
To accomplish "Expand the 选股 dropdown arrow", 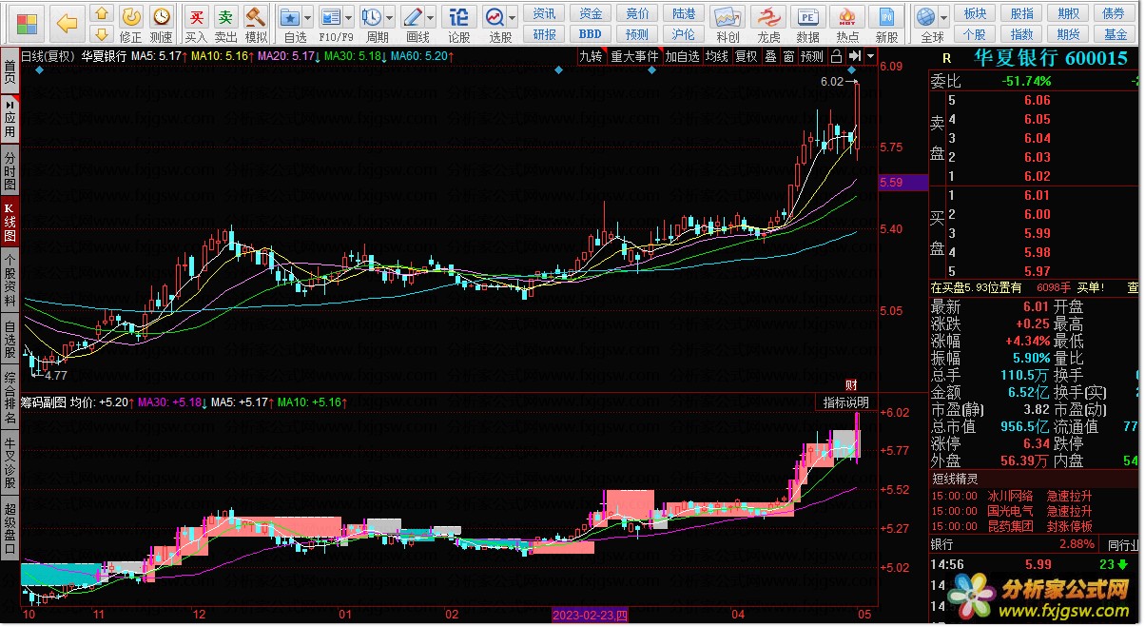I will (x=514, y=17).
